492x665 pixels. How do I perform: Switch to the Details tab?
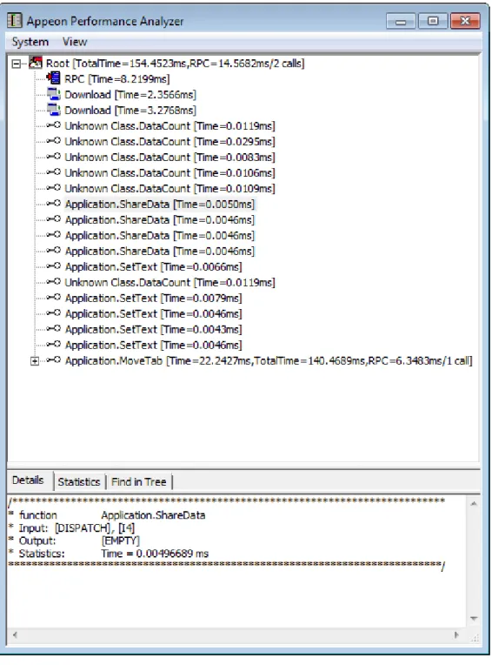29,480
